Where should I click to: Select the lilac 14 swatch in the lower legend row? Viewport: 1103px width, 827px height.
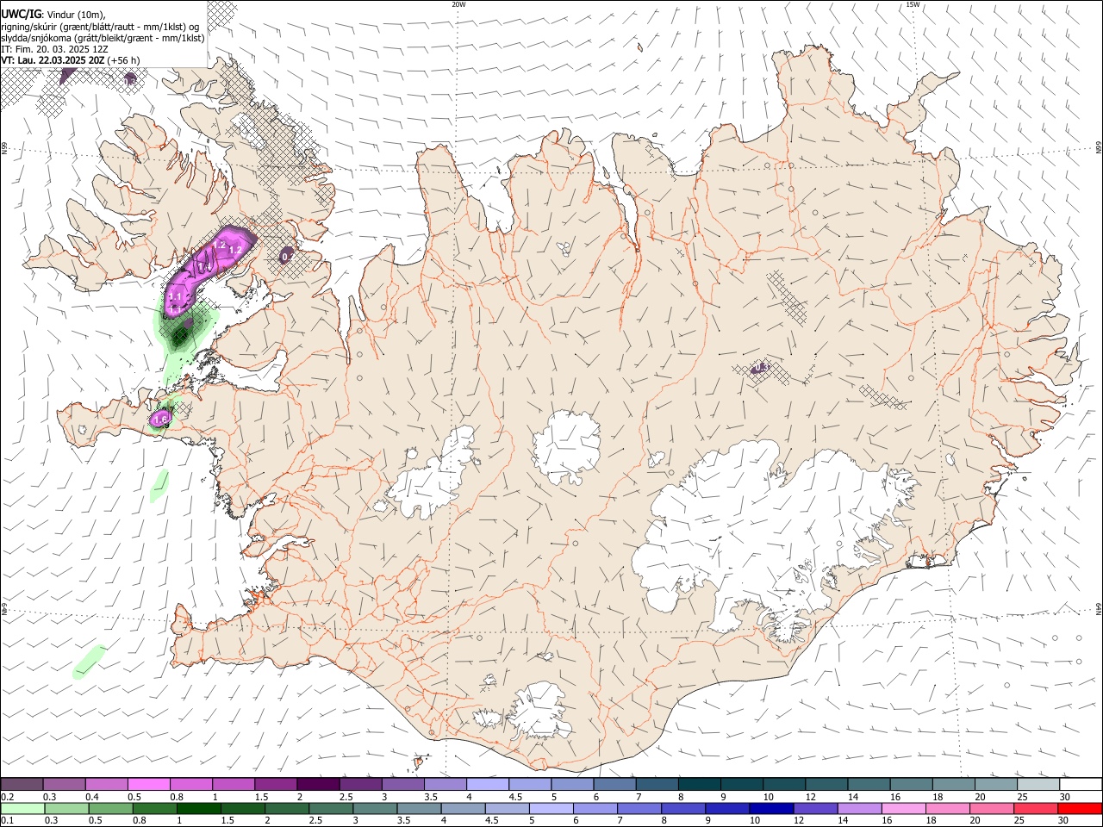tap(860, 809)
